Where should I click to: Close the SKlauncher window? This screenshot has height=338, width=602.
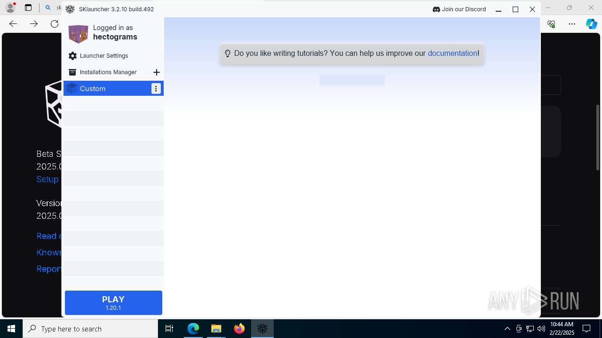pos(532,9)
